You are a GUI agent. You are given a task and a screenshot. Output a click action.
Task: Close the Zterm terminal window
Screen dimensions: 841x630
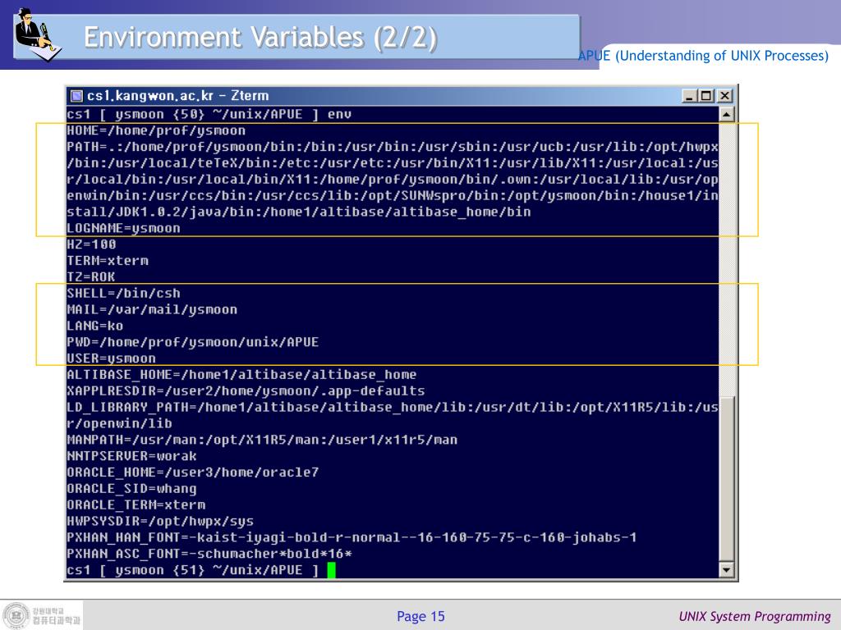[724, 96]
